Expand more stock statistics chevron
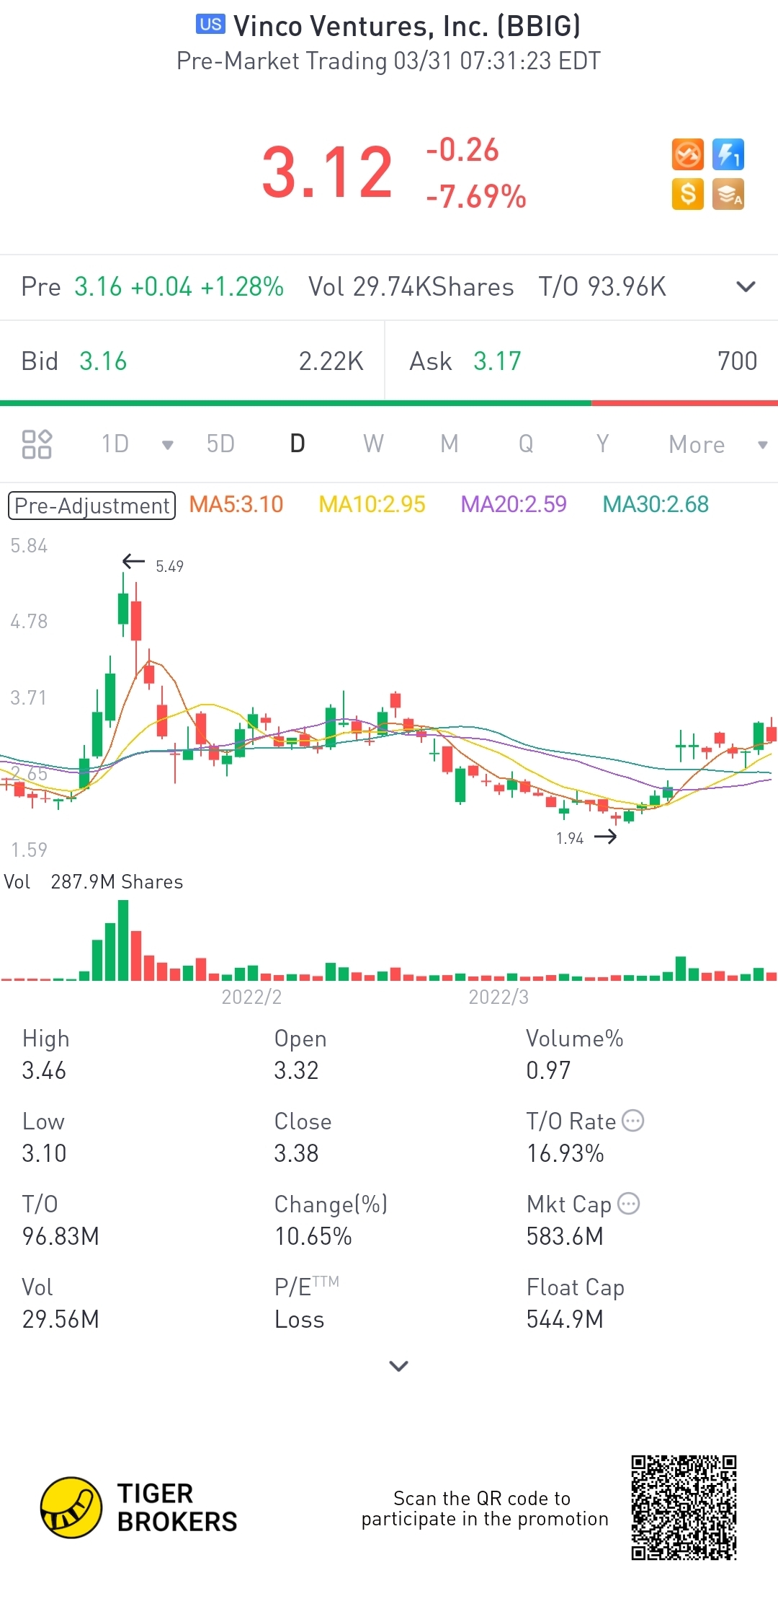778x1622 pixels. [398, 1365]
